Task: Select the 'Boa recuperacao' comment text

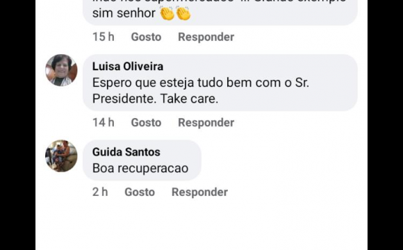Action: [x=140, y=169]
